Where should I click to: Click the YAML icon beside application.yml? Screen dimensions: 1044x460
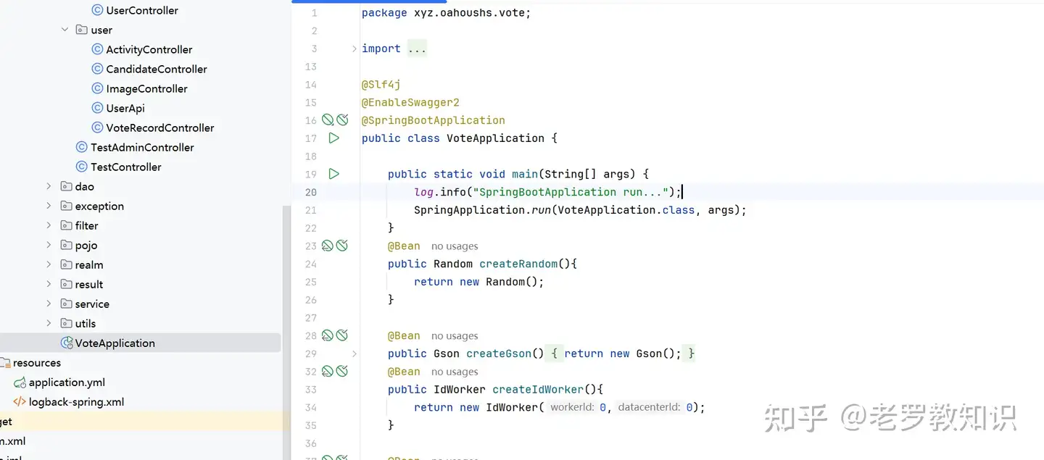tap(20, 382)
